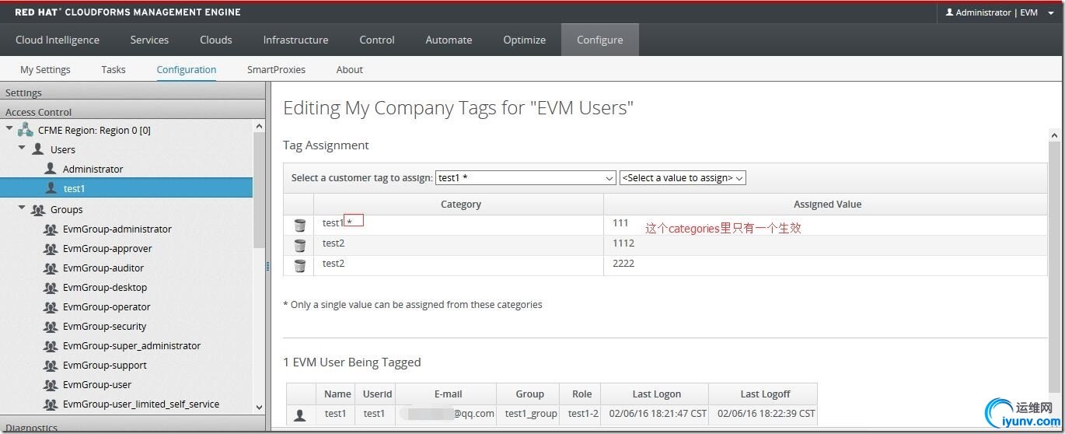Click the EvmGroup-auditor group icon
This screenshot has width=1065, height=434.
tap(51, 268)
